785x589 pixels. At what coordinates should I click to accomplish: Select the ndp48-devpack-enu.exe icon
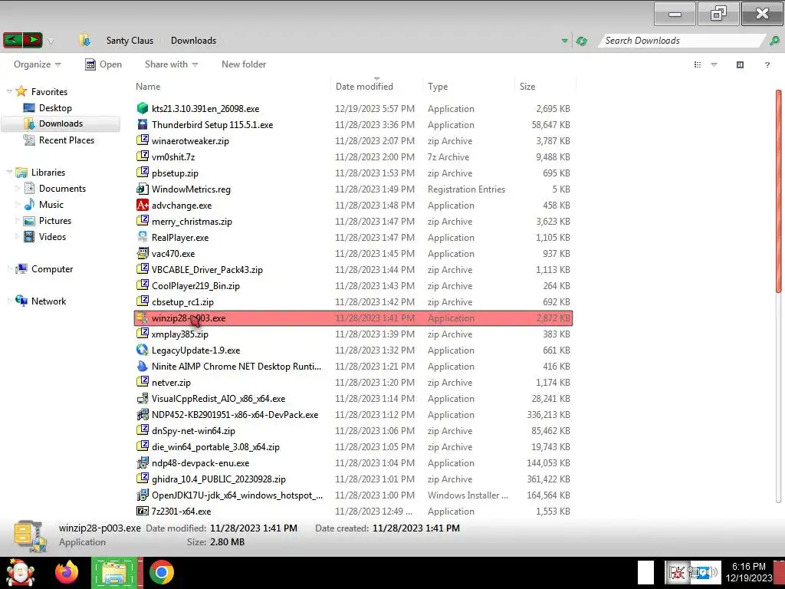pos(143,462)
